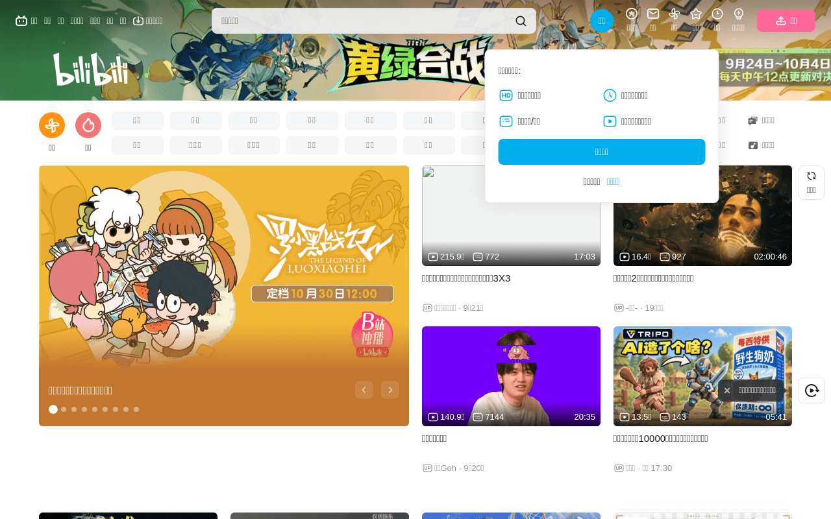Click the floating circular play icon button
The height and width of the screenshot is (519, 831).
(x=812, y=391)
